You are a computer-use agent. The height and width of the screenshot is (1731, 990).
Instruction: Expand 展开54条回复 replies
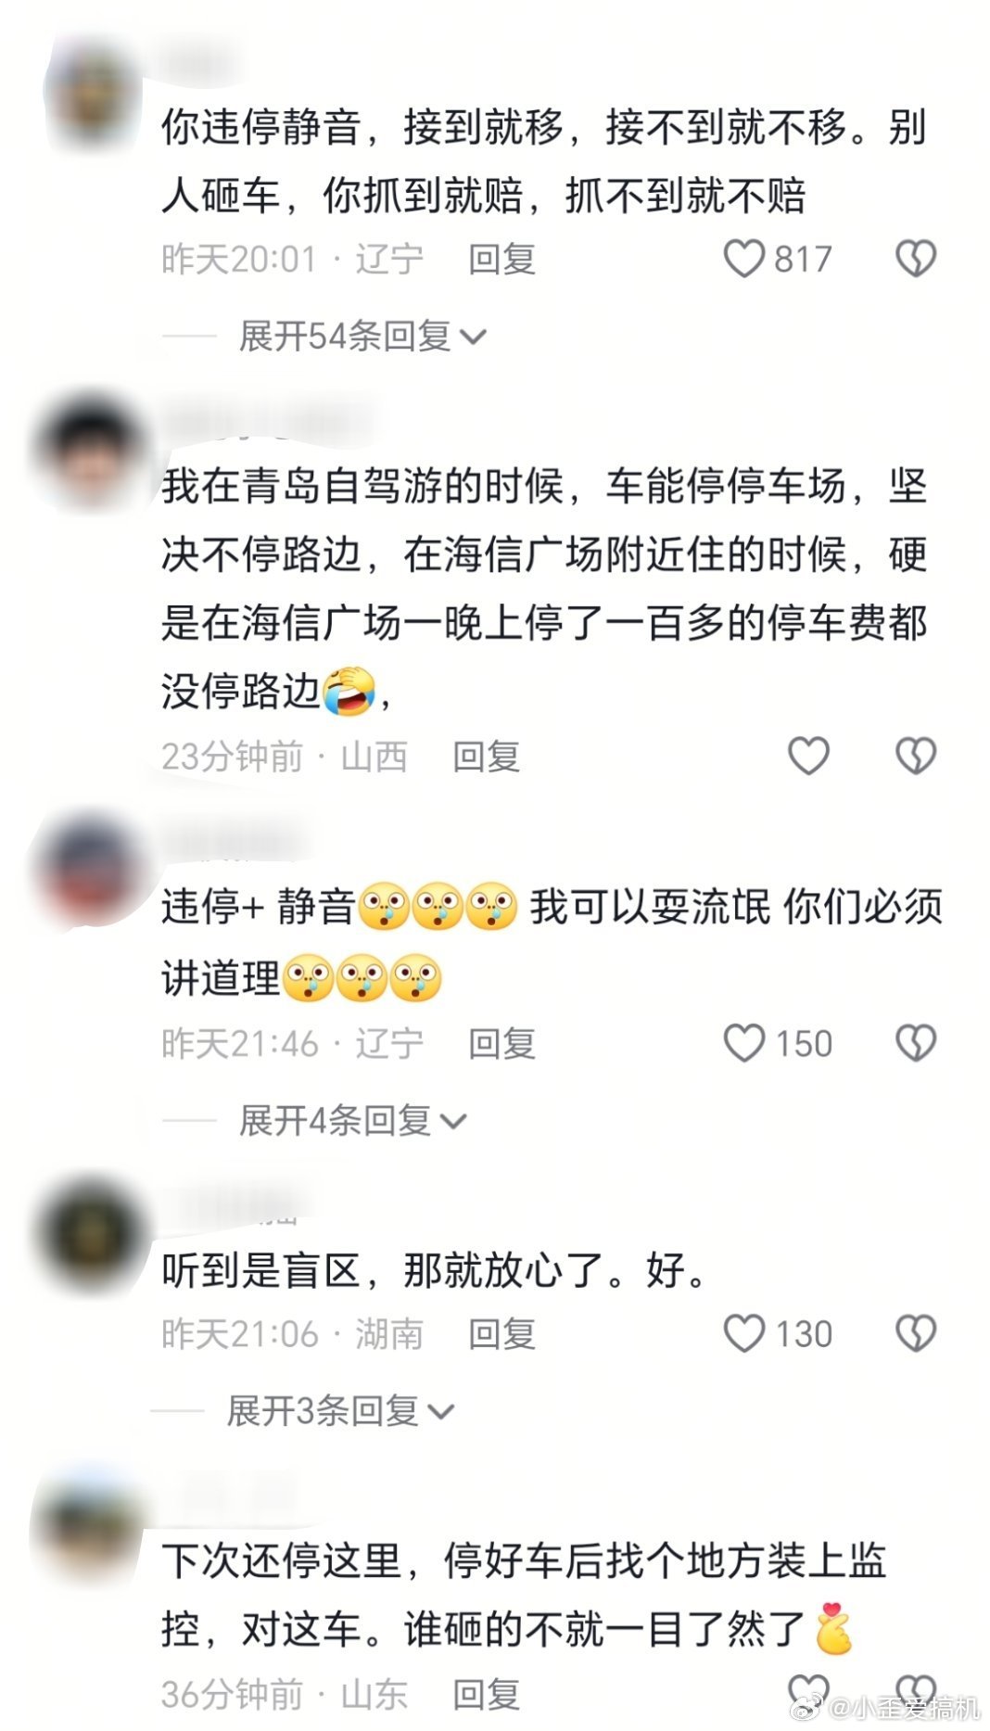362,336
